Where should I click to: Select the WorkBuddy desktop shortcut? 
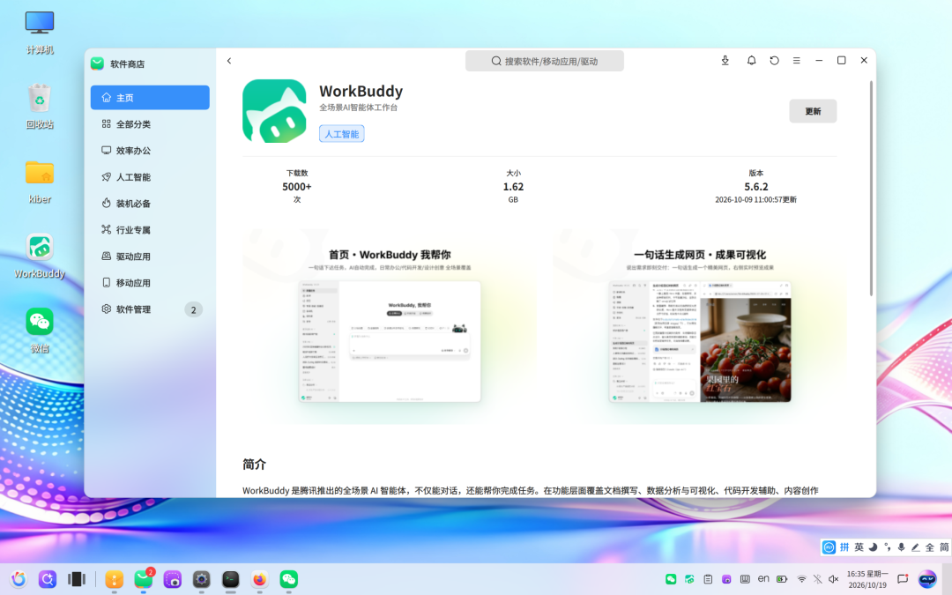tap(40, 257)
